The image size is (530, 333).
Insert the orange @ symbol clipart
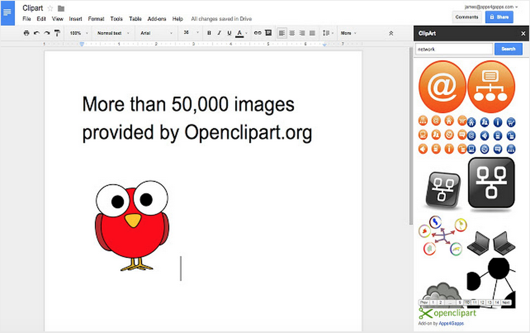pos(442,87)
